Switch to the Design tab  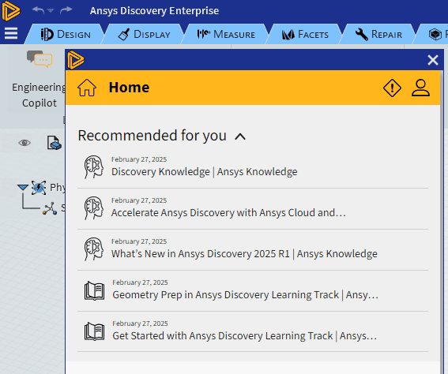tap(66, 34)
